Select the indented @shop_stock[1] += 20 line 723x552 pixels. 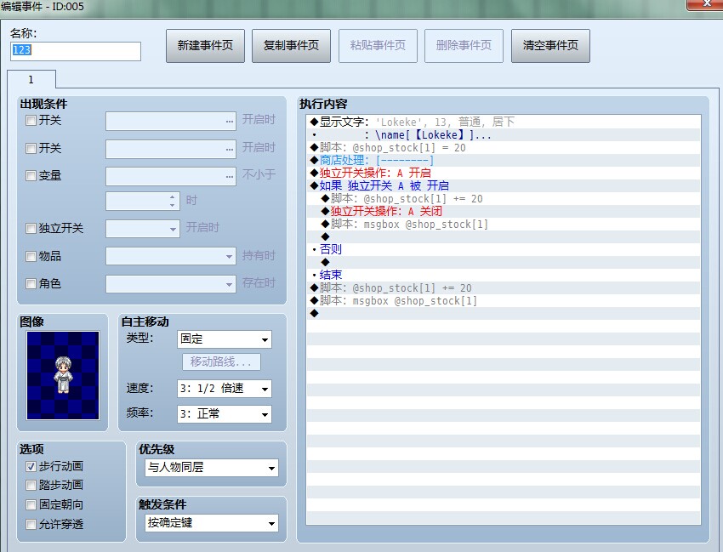pos(504,199)
